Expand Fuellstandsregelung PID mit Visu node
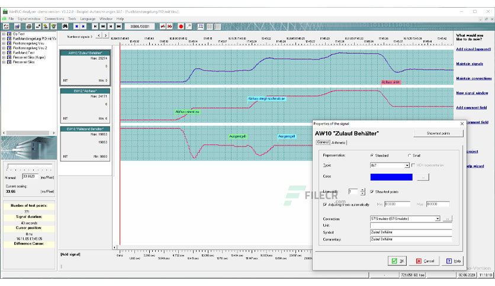 coord(4,38)
